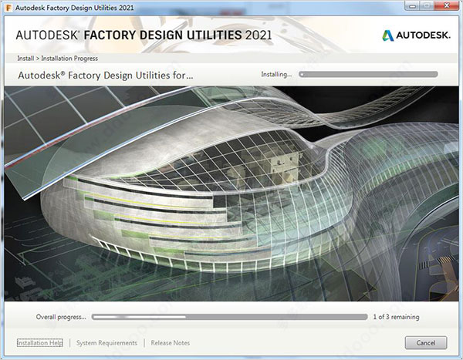Click the building splash image

click(231, 193)
